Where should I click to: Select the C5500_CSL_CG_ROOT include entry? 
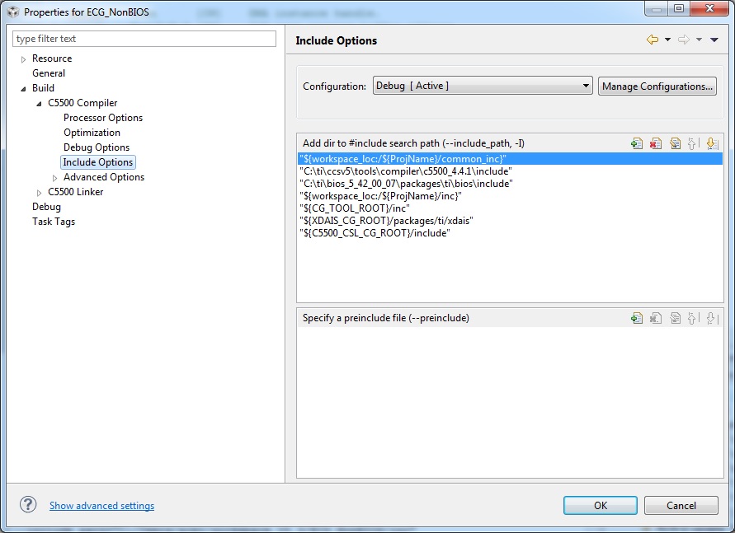point(510,233)
